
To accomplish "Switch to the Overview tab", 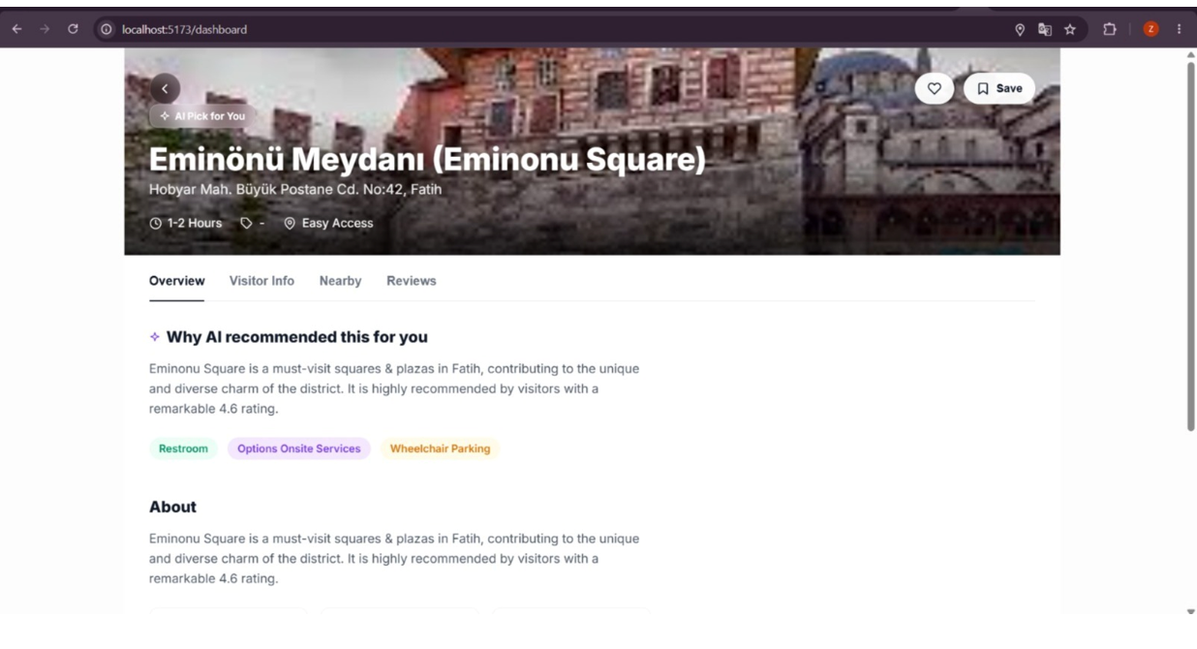I will [x=177, y=281].
